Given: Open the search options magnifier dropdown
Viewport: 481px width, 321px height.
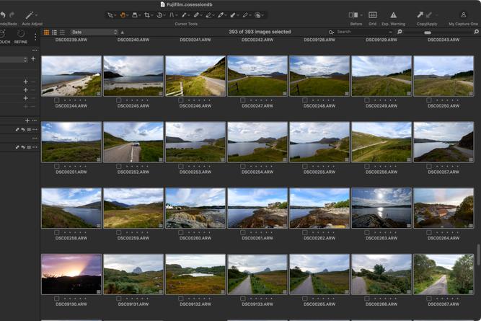Looking at the screenshot, I should (x=332, y=32).
